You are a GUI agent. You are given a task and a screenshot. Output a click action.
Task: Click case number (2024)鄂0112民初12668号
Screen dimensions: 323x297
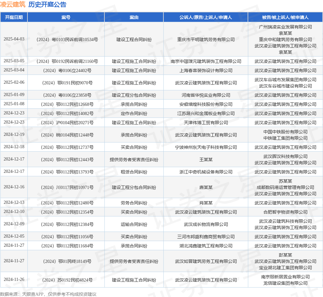(66, 104)
